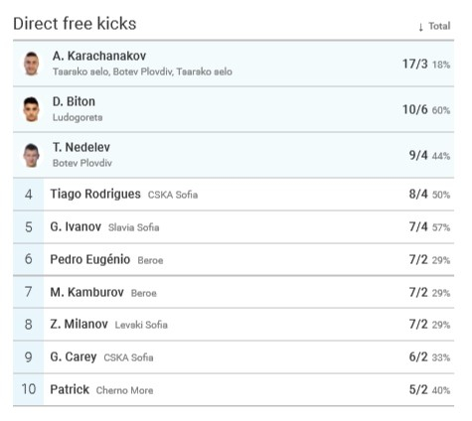Select G. Ivanov in the ranking
The width and height of the screenshot is (472, 421).
pyautogui.click(x=76, y=226)
